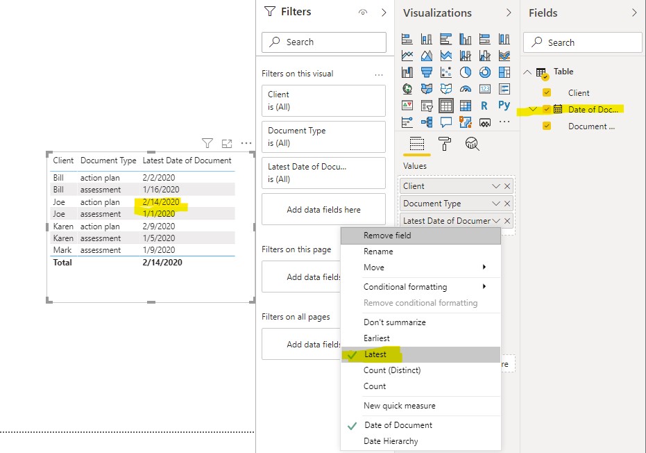Screen dimensions: 646x453
Task: Select the Area chart visualization
Action: [x=427, y=56]
